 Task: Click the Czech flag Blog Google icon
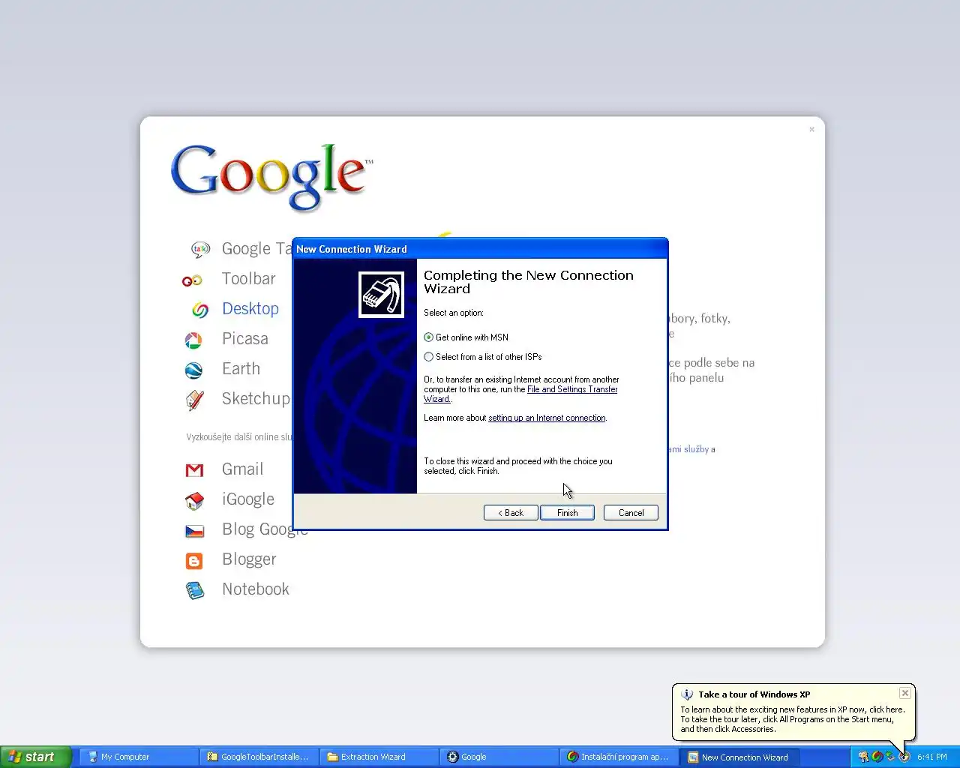[x=194, y=531]
